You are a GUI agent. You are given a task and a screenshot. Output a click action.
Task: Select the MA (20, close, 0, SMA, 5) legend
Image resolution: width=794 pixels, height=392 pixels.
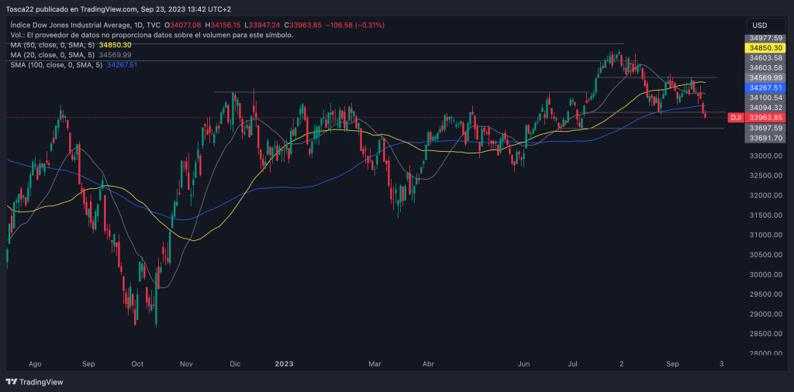coord(53,55)
